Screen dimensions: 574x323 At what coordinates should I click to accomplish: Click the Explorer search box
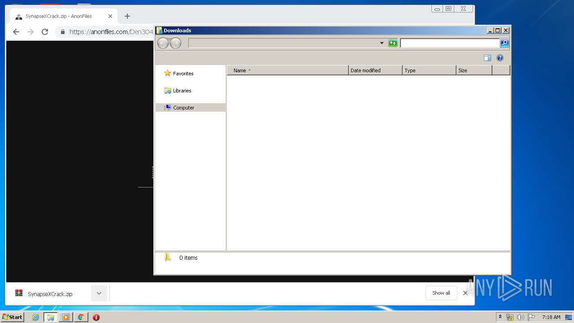[x=450, y=43]
